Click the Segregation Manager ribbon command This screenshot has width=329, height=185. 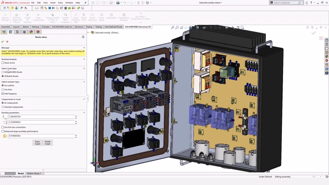pyautogui.click(x=124, y=17)
